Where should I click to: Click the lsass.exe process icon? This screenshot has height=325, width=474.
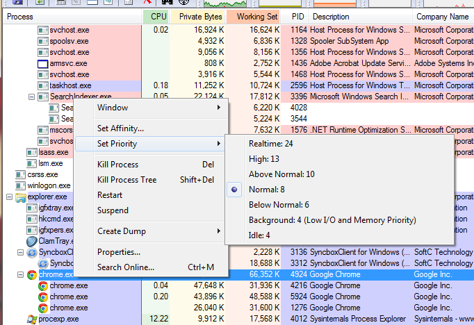32,152
